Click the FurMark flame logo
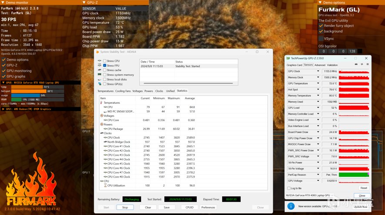This screenshot has height=215, width=385. pos(31,179)
